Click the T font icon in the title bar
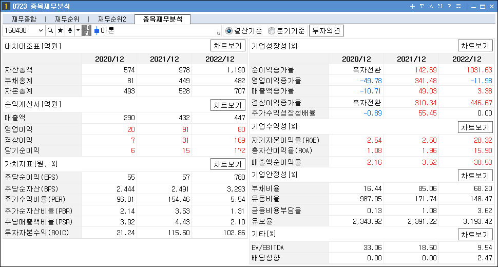The height and width of the screenshot is (267, 498). (x=422, y=6)
